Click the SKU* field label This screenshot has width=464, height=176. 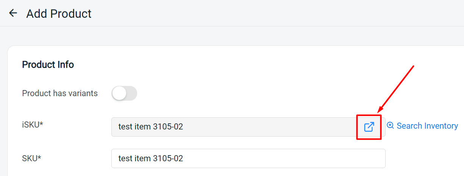31,158
